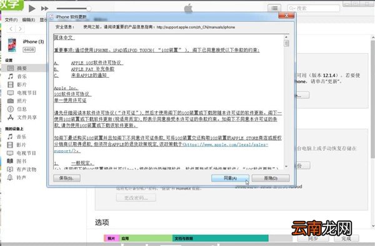375x246 pixels.
Task: Click the TV icon under 设置
Action: [11, 93]
